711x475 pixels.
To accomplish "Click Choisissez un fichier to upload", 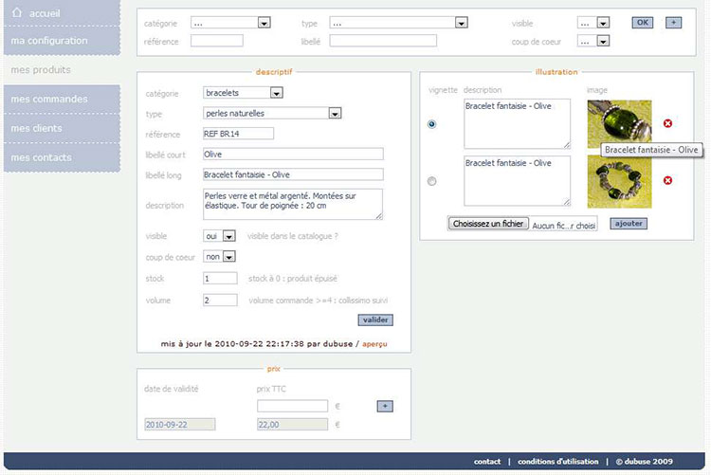I will pos(487,225).
